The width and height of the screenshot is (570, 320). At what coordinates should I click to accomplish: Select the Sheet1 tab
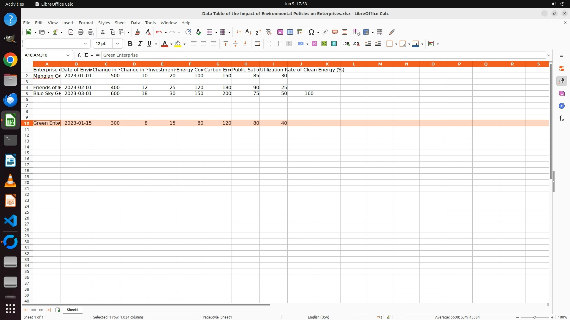point(72,310)
